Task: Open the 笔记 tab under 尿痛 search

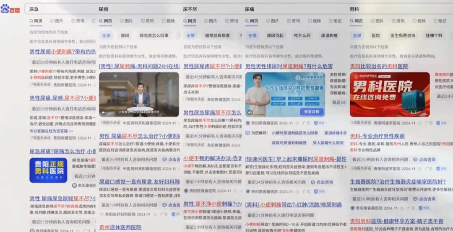Action: (x=335, y=21)
